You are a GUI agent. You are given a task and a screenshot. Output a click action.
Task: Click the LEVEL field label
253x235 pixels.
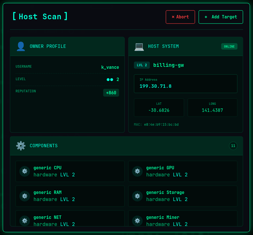[20, 79]
